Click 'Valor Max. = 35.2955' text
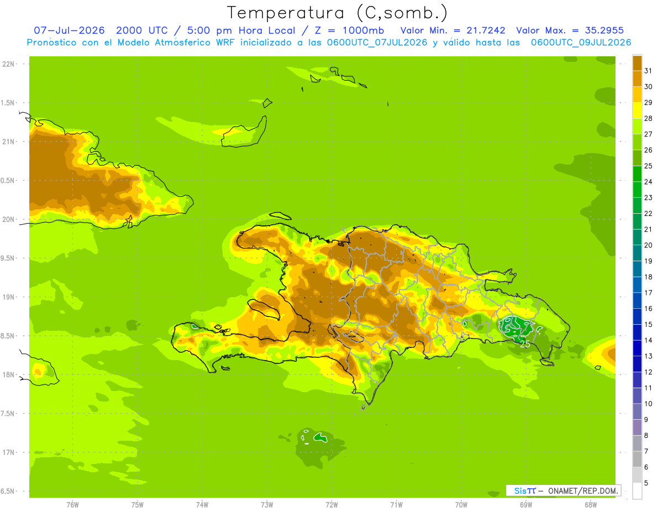Screen dimensions: 663x512 tap(570, 30)
